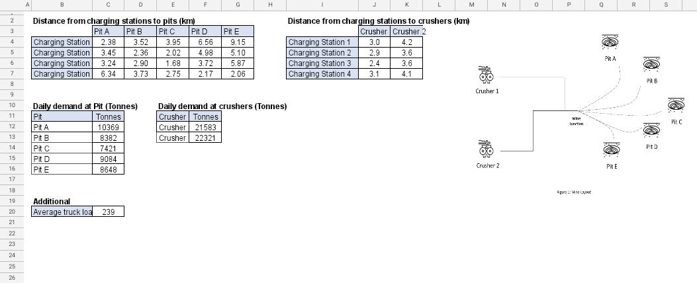Click the 'Distance from charging stations to crushers (km)' title
This screenshot has height=283, width=697.
tap(379, 21)
